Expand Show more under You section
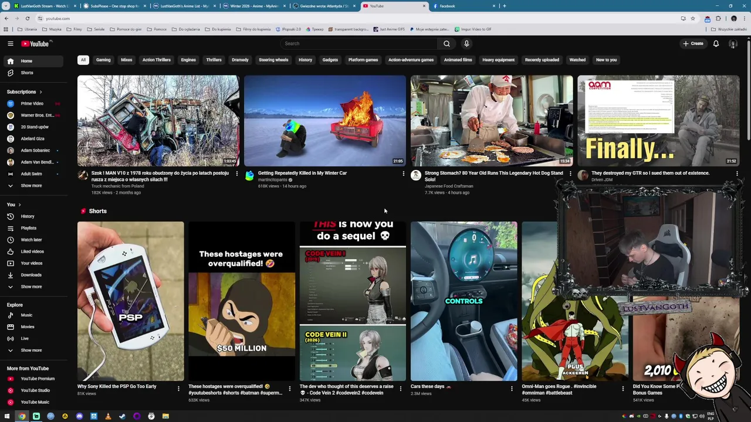The width and height of the screenshot is (751, 422). point(33,287)
